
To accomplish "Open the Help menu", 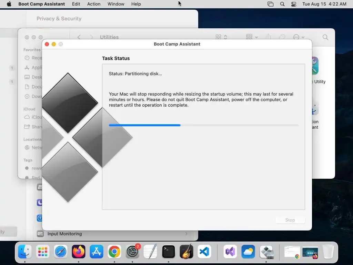I will (x=136, y=4).
